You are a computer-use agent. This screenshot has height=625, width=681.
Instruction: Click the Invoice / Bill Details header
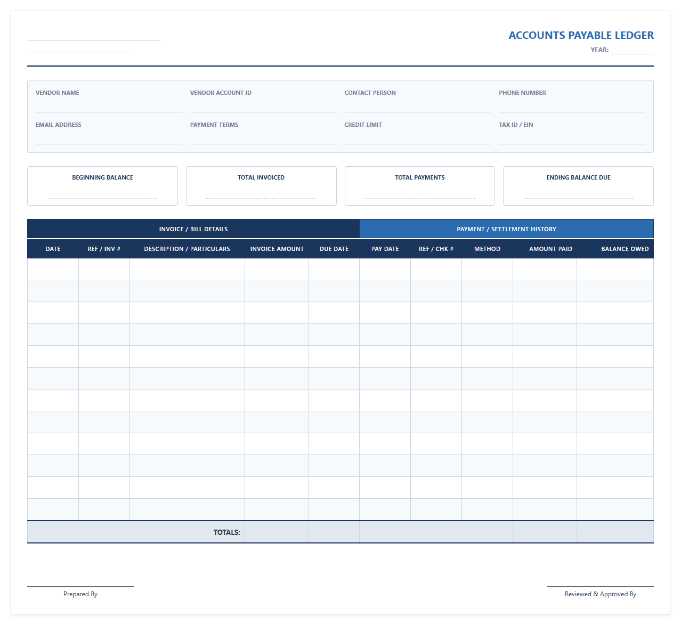click(x=193, y=229)
